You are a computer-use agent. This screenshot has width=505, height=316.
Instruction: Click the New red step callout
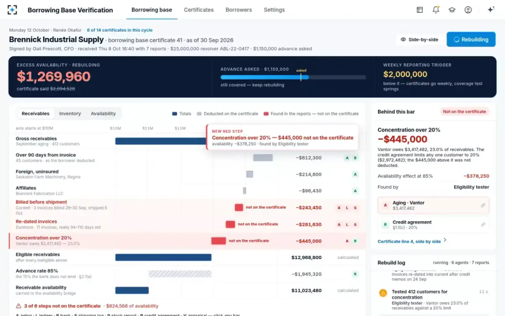[282, 137]
